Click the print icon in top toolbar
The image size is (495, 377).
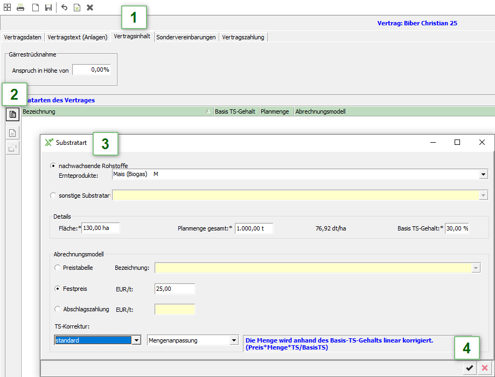[x=20, y=8]
